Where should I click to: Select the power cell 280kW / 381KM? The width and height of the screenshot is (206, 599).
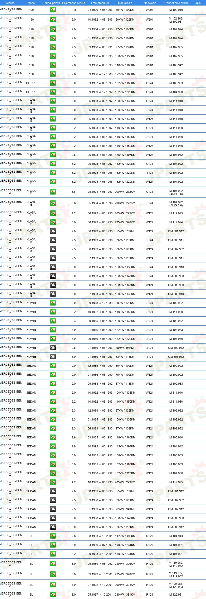(x=125, y=595)
